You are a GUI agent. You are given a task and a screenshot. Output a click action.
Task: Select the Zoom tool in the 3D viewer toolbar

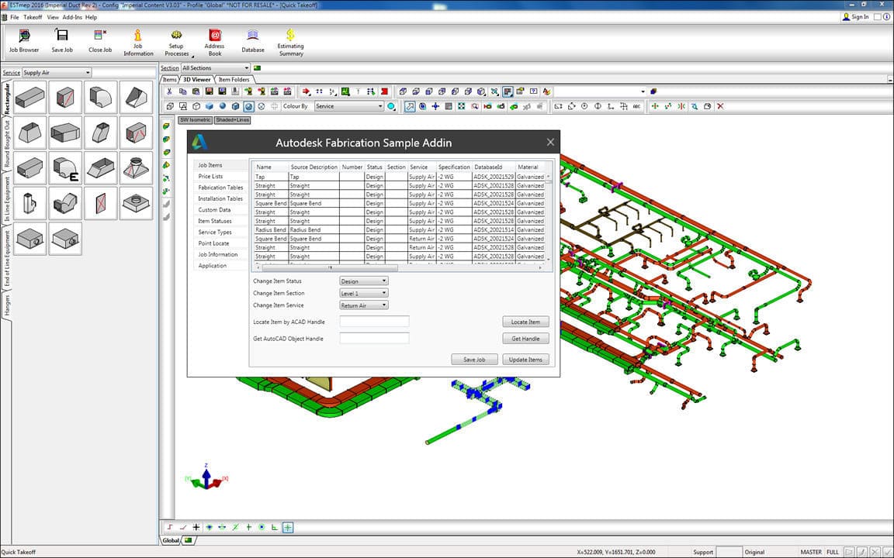(x=475, y=106)
